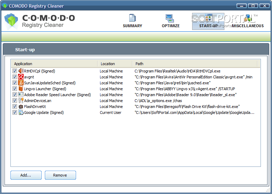Select Adobe Reader Speed Launcher name

57,95
